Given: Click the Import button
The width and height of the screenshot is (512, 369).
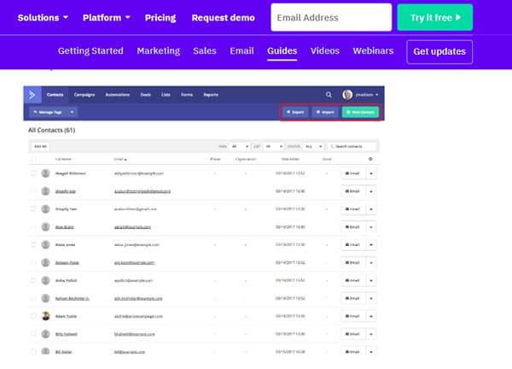Looking at the screenshot, I should click(324, 112).
